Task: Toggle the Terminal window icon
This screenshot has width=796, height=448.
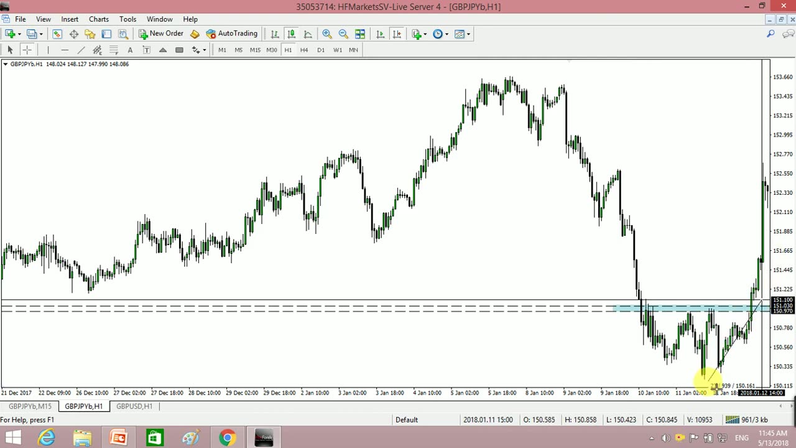Action: (x=107, y=34)
